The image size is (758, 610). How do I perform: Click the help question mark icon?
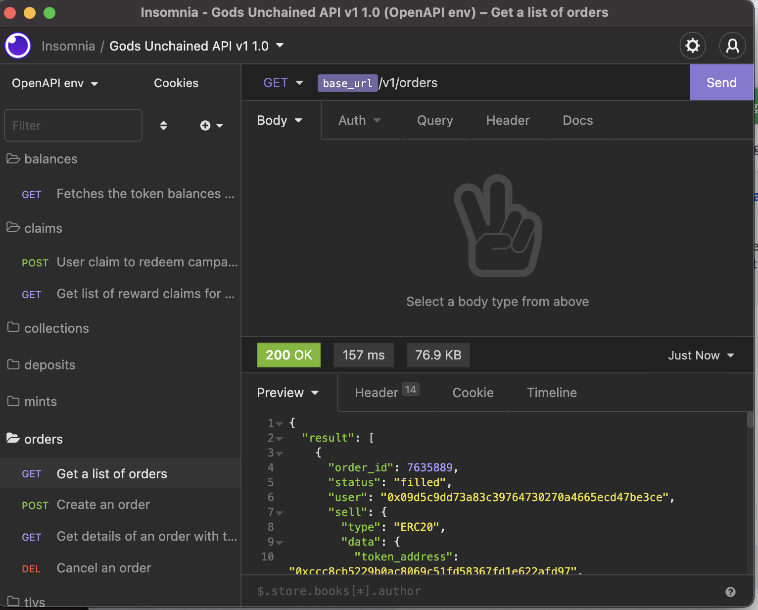click(x=730, y=592)
